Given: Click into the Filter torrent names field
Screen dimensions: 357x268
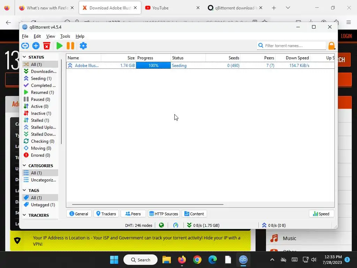Looking at the screenshot, I should [291, 46].
